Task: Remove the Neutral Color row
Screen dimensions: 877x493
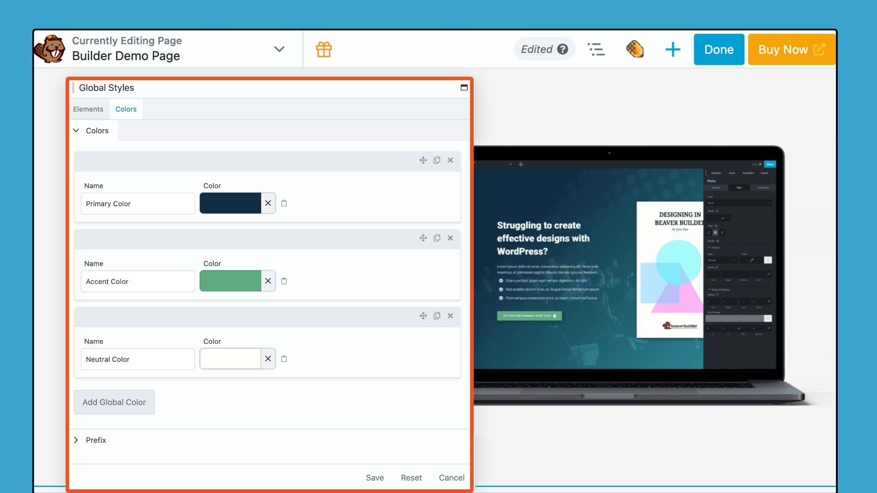Action: (450, 316)
